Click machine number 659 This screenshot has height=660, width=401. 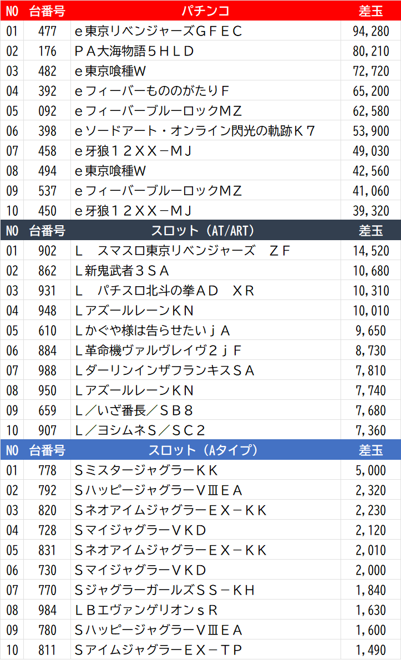47,411
